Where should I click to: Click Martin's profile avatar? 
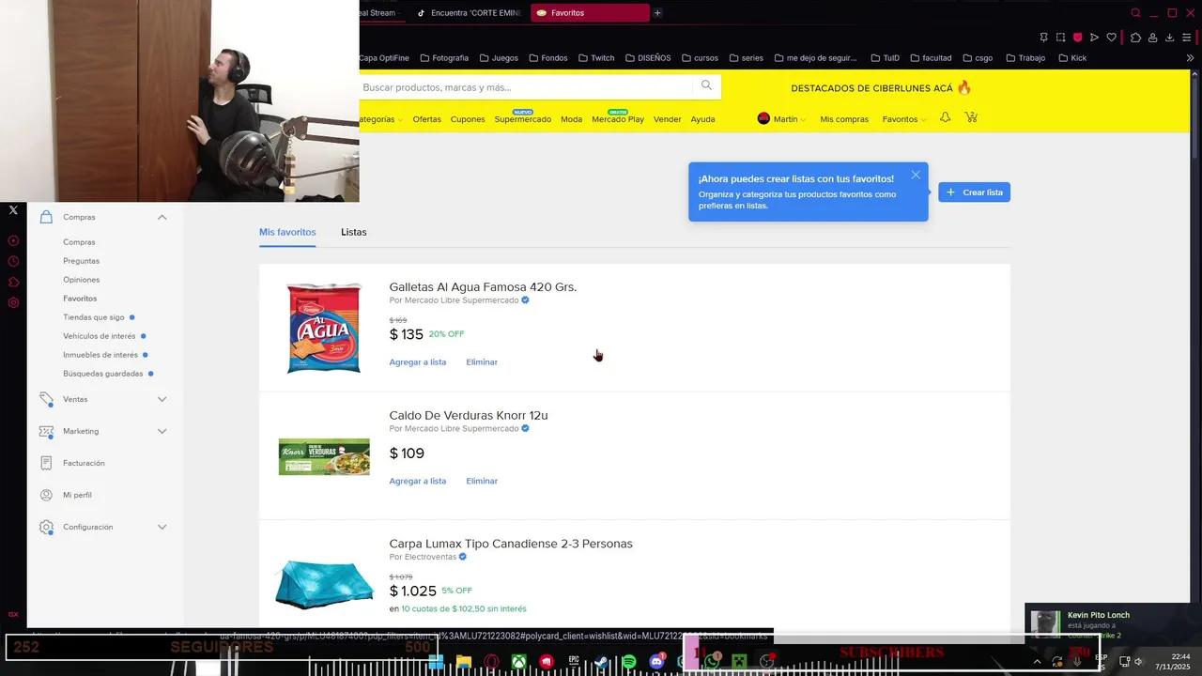[763, 118]
